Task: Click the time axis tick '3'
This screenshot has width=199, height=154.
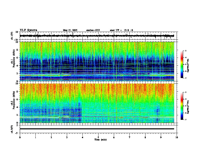Action: coord(67,137)
